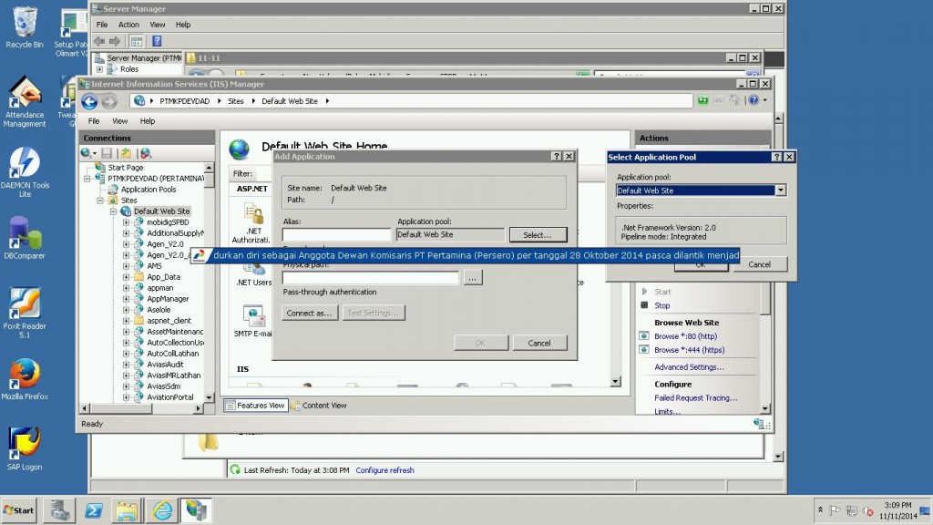
Task: Click the Connect as... button
Action: pyautogui.click(x=310, y=313)
